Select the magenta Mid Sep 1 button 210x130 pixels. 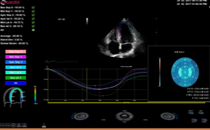[16, 57]
